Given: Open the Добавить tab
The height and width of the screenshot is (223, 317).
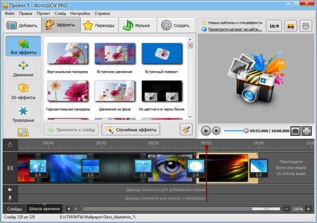Looking at the screenshot, I should (22, 25).
